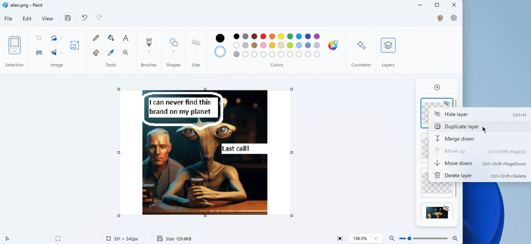The width and height of the screenshot is (531, 244).
Task: Toggle visibility of the bottom alien layer
Action: pos(446,208)
